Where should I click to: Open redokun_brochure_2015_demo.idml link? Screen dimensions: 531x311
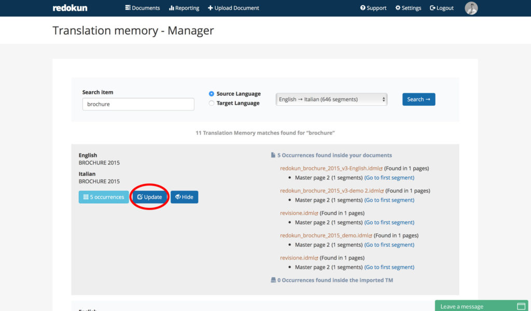tap(326, 235)
